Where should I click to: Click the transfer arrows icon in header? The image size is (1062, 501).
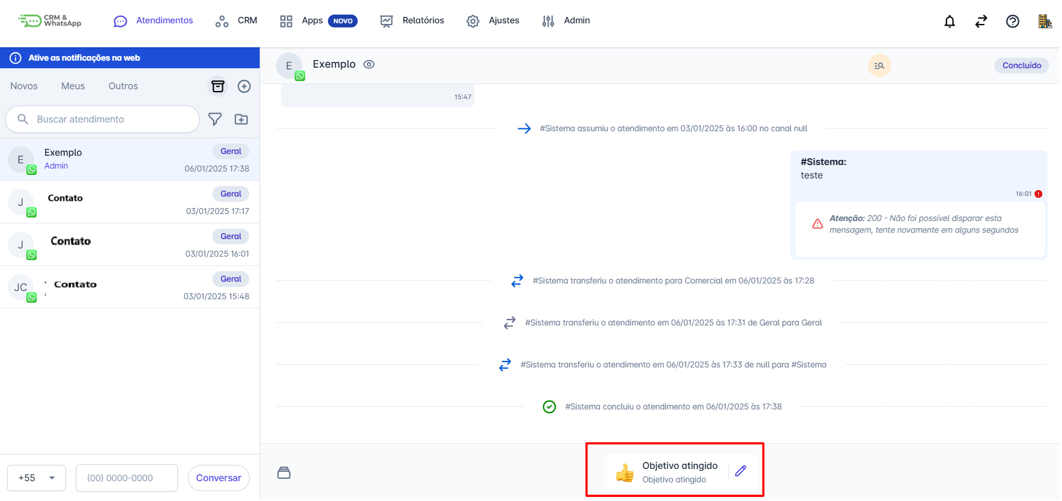981,22
